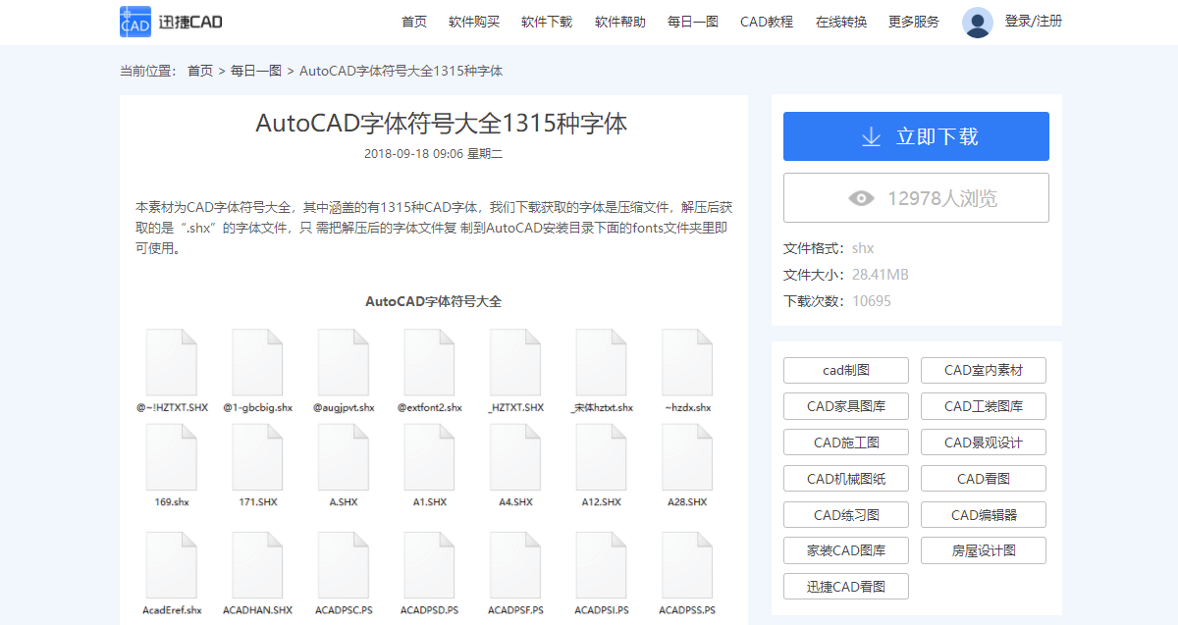Click the 每日一图 breadcrumb link
This screenshot has height=625, width=1178.
256,71
